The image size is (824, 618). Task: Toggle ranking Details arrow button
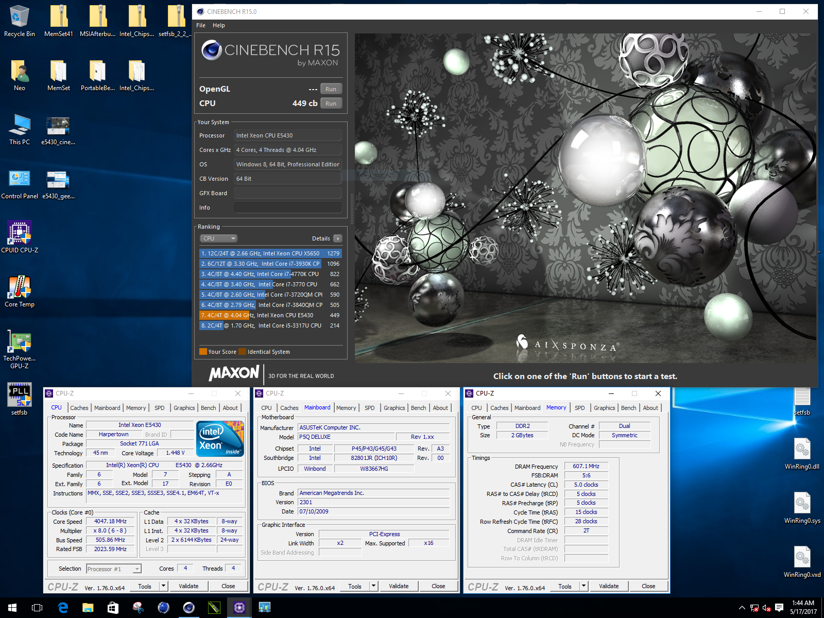pos(338,238)
